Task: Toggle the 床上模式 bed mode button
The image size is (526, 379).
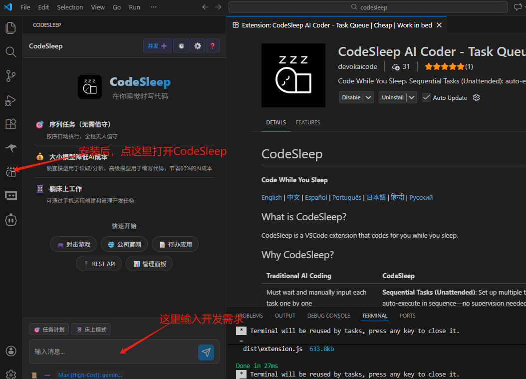Action: pos(90,330)
